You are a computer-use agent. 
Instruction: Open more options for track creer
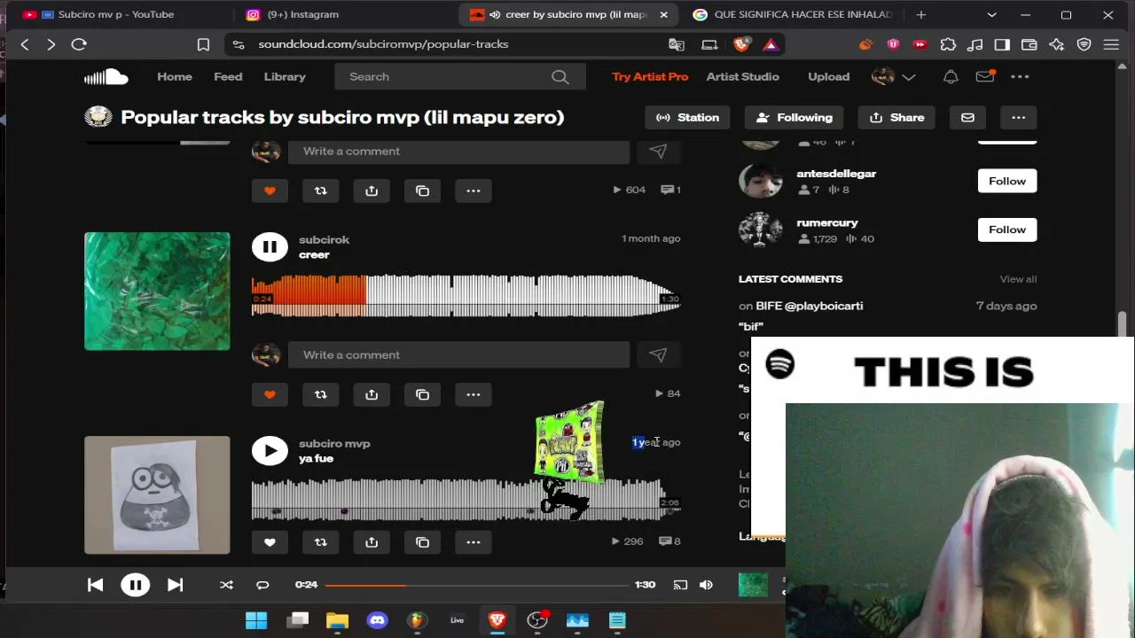(474, 394)
